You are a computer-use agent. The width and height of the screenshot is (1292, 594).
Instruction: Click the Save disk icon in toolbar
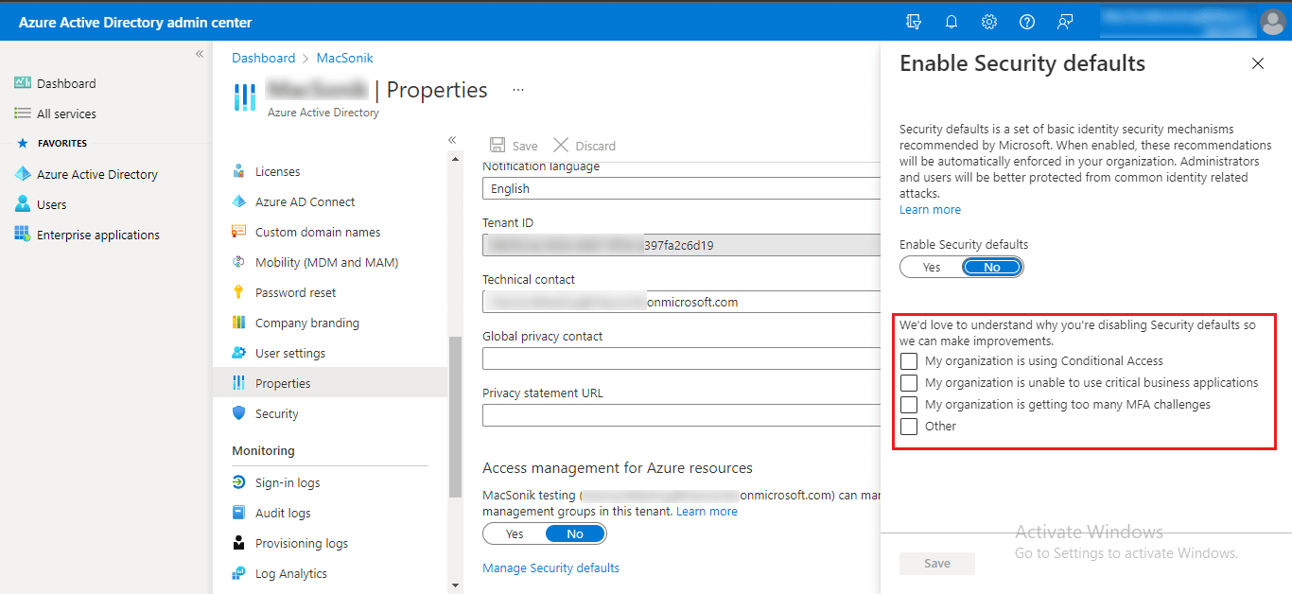(x=498, y=146)
